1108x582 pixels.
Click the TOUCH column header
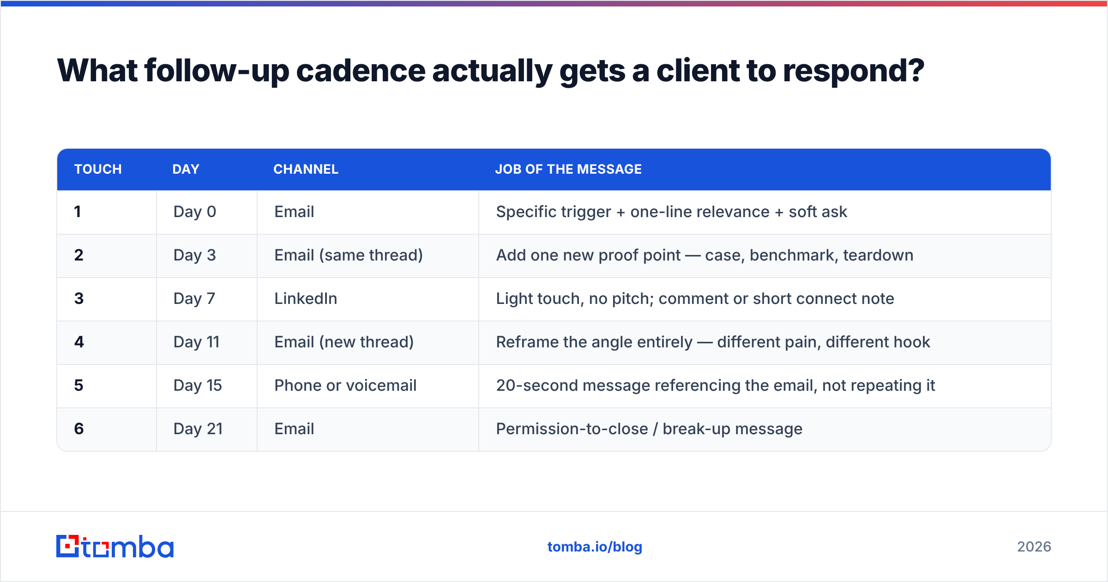98,169
